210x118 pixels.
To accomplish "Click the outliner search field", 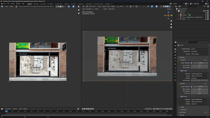I will (191, 6).
